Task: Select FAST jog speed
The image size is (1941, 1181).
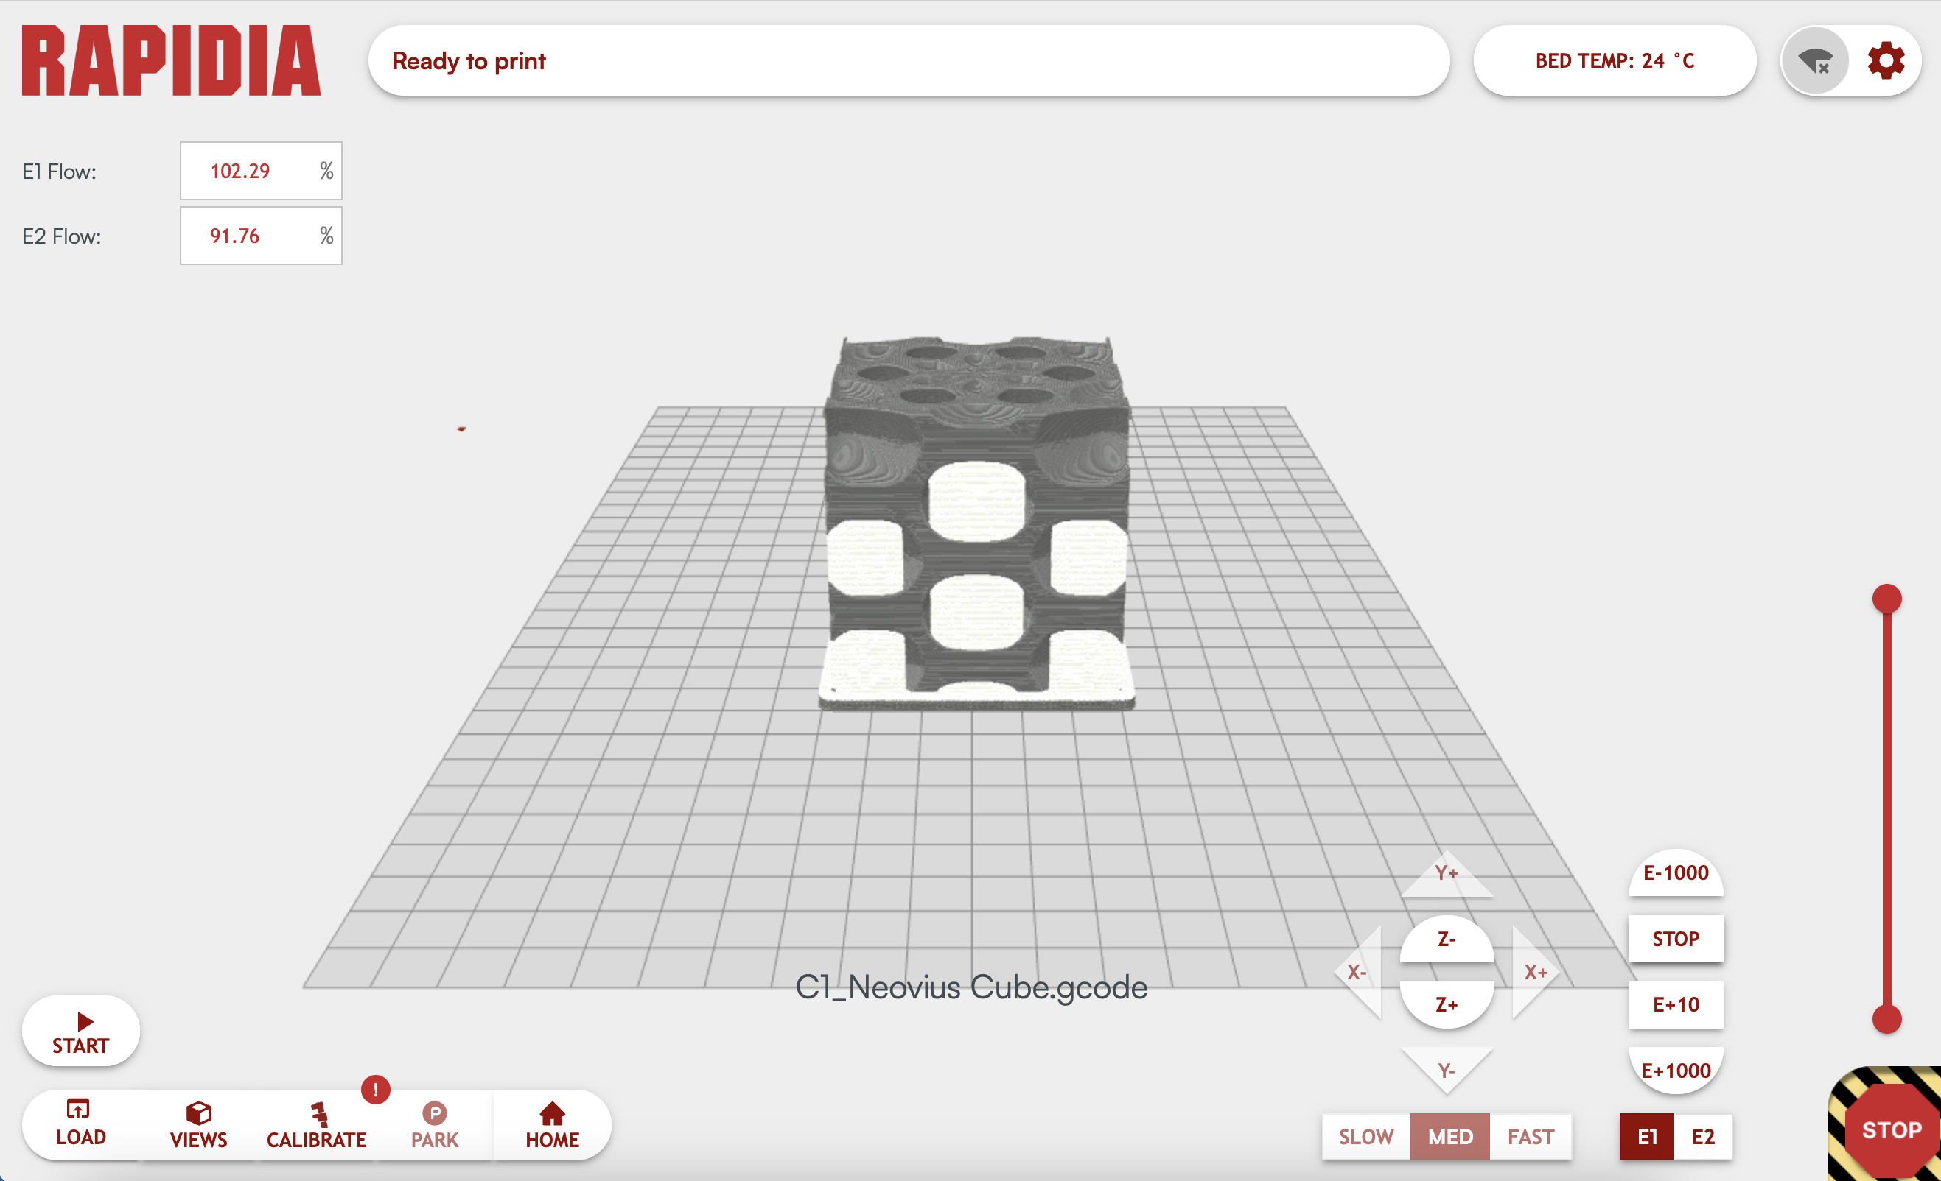Action: 1530,1136
